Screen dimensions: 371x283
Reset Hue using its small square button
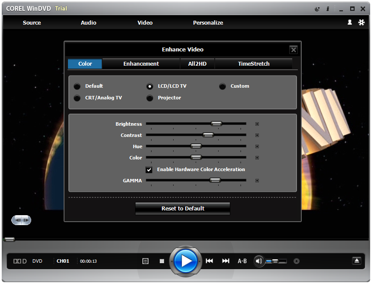pyautogui.click(x=257, y=146)
